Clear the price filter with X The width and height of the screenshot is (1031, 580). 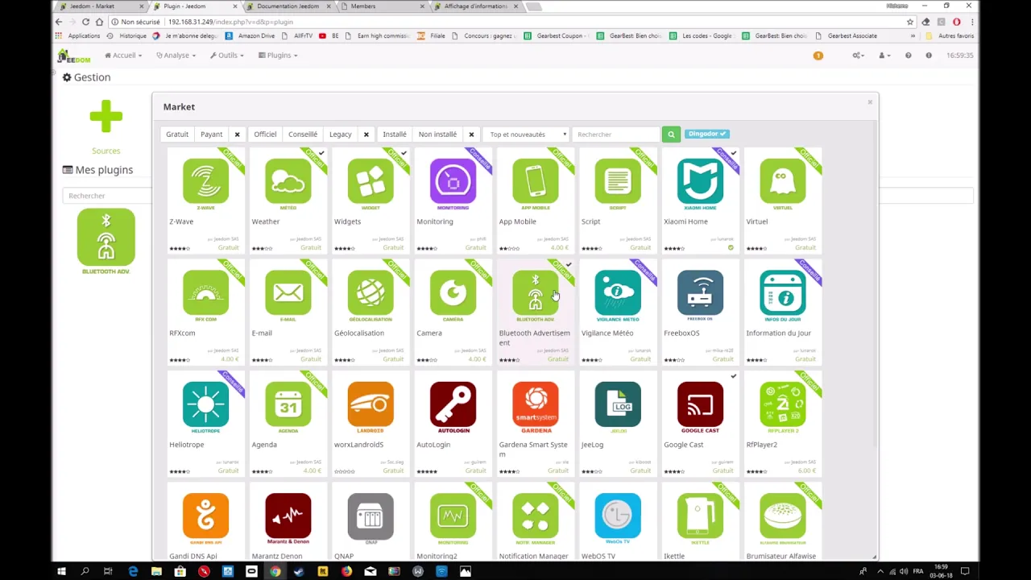(x=237, y=135)
